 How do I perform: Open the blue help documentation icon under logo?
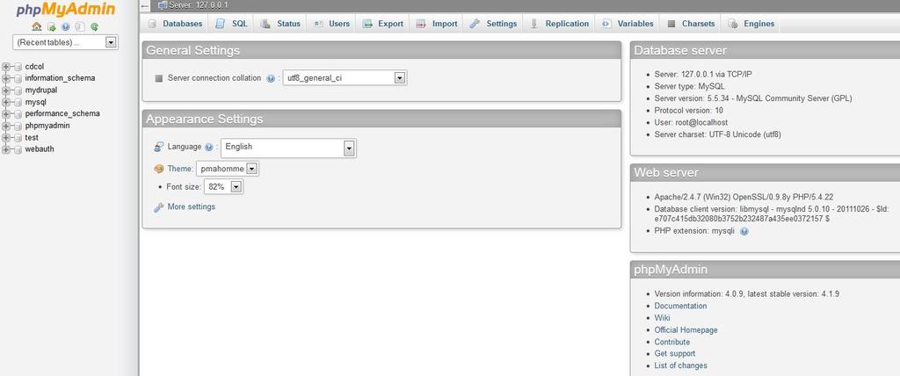65,26
